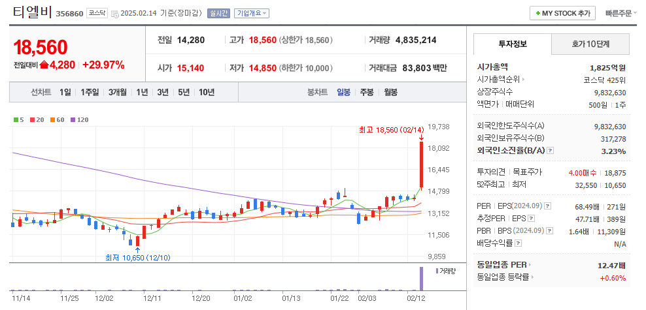646x310 pixels.
Task: Click the calendar icon beside 2025.02.14
Action: (114, 14)
